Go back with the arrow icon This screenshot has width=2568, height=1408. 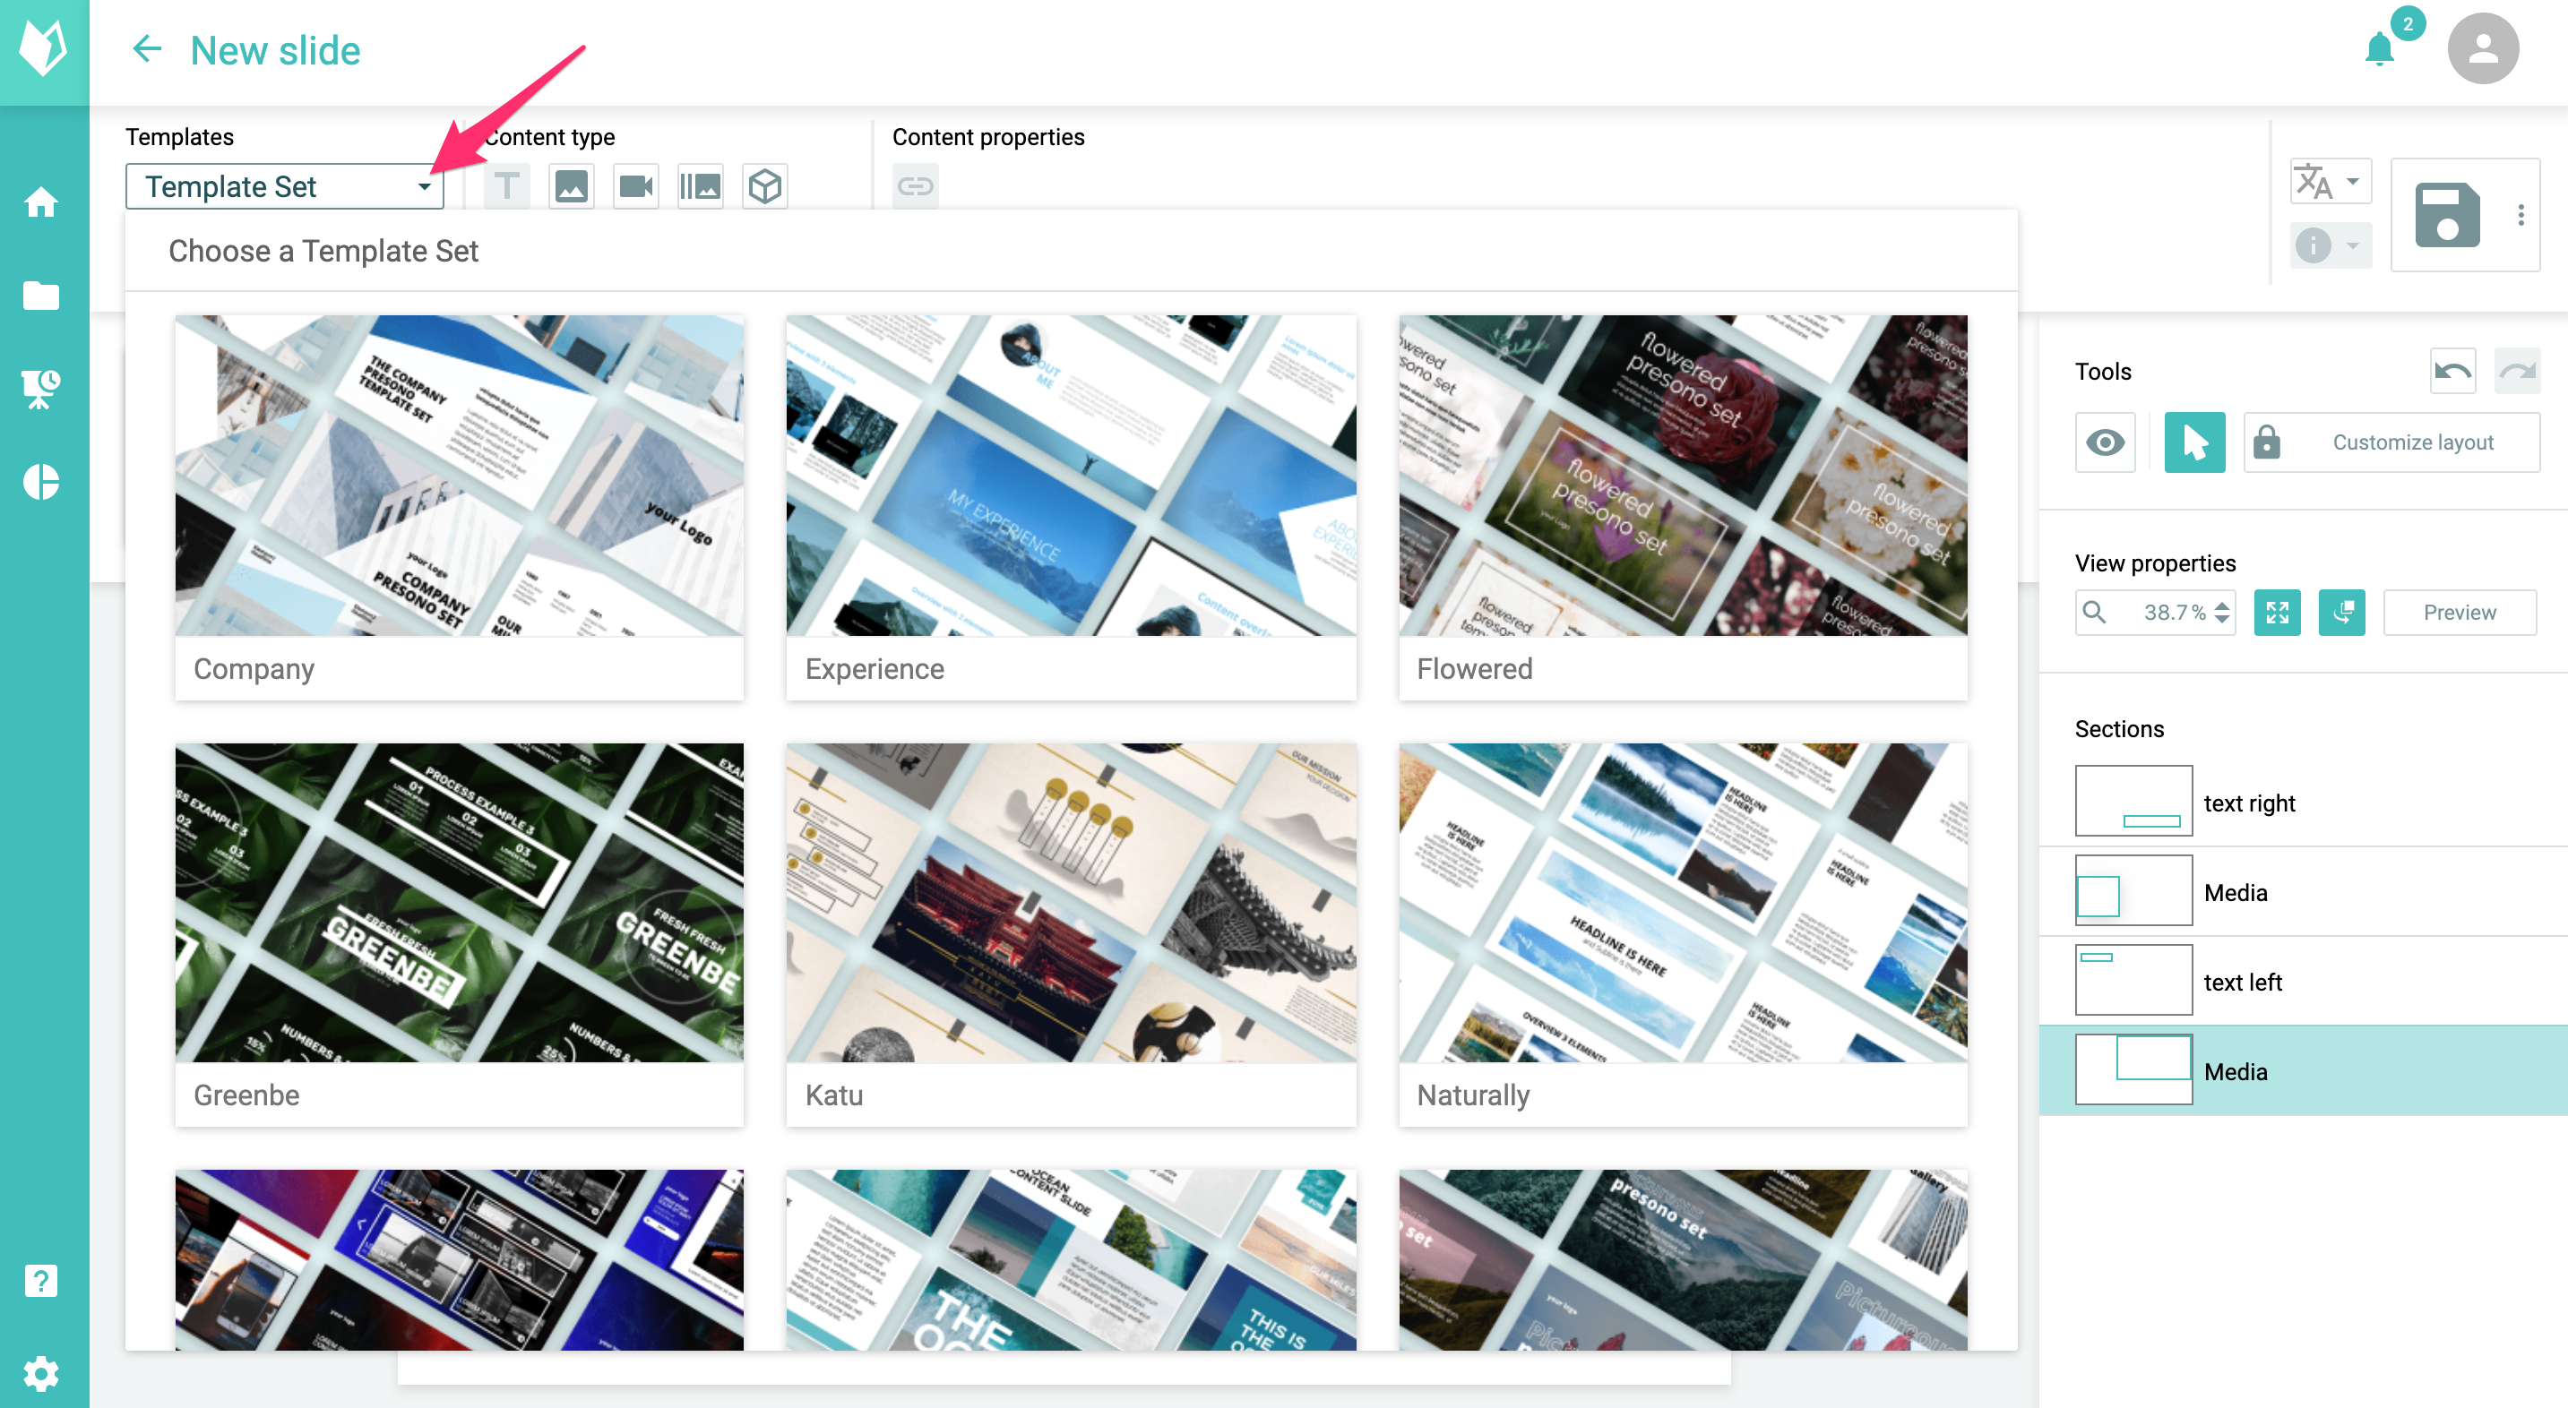148,49
